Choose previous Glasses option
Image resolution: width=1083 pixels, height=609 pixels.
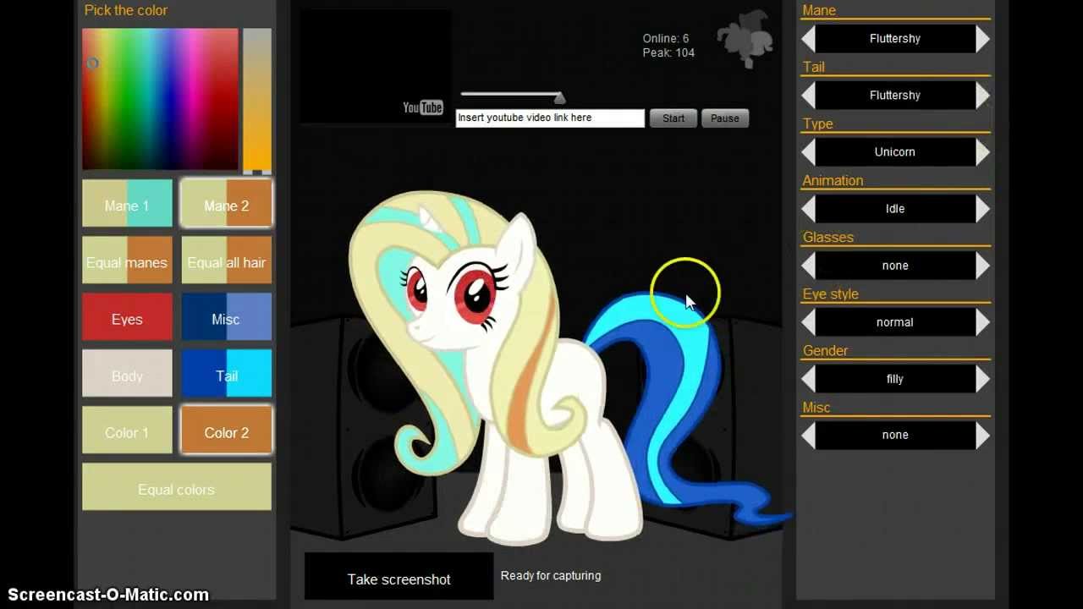point(809,266)
